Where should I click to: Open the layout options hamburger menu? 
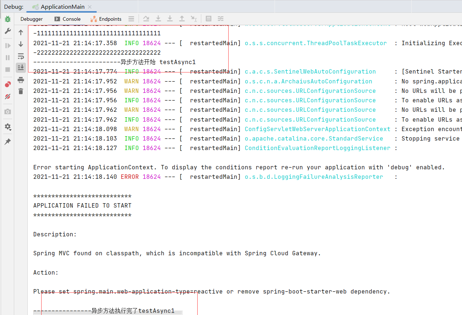[131, 19]
